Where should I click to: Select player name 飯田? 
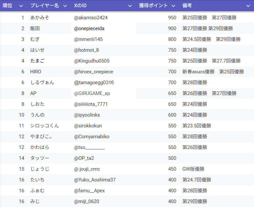click(35, 28)
